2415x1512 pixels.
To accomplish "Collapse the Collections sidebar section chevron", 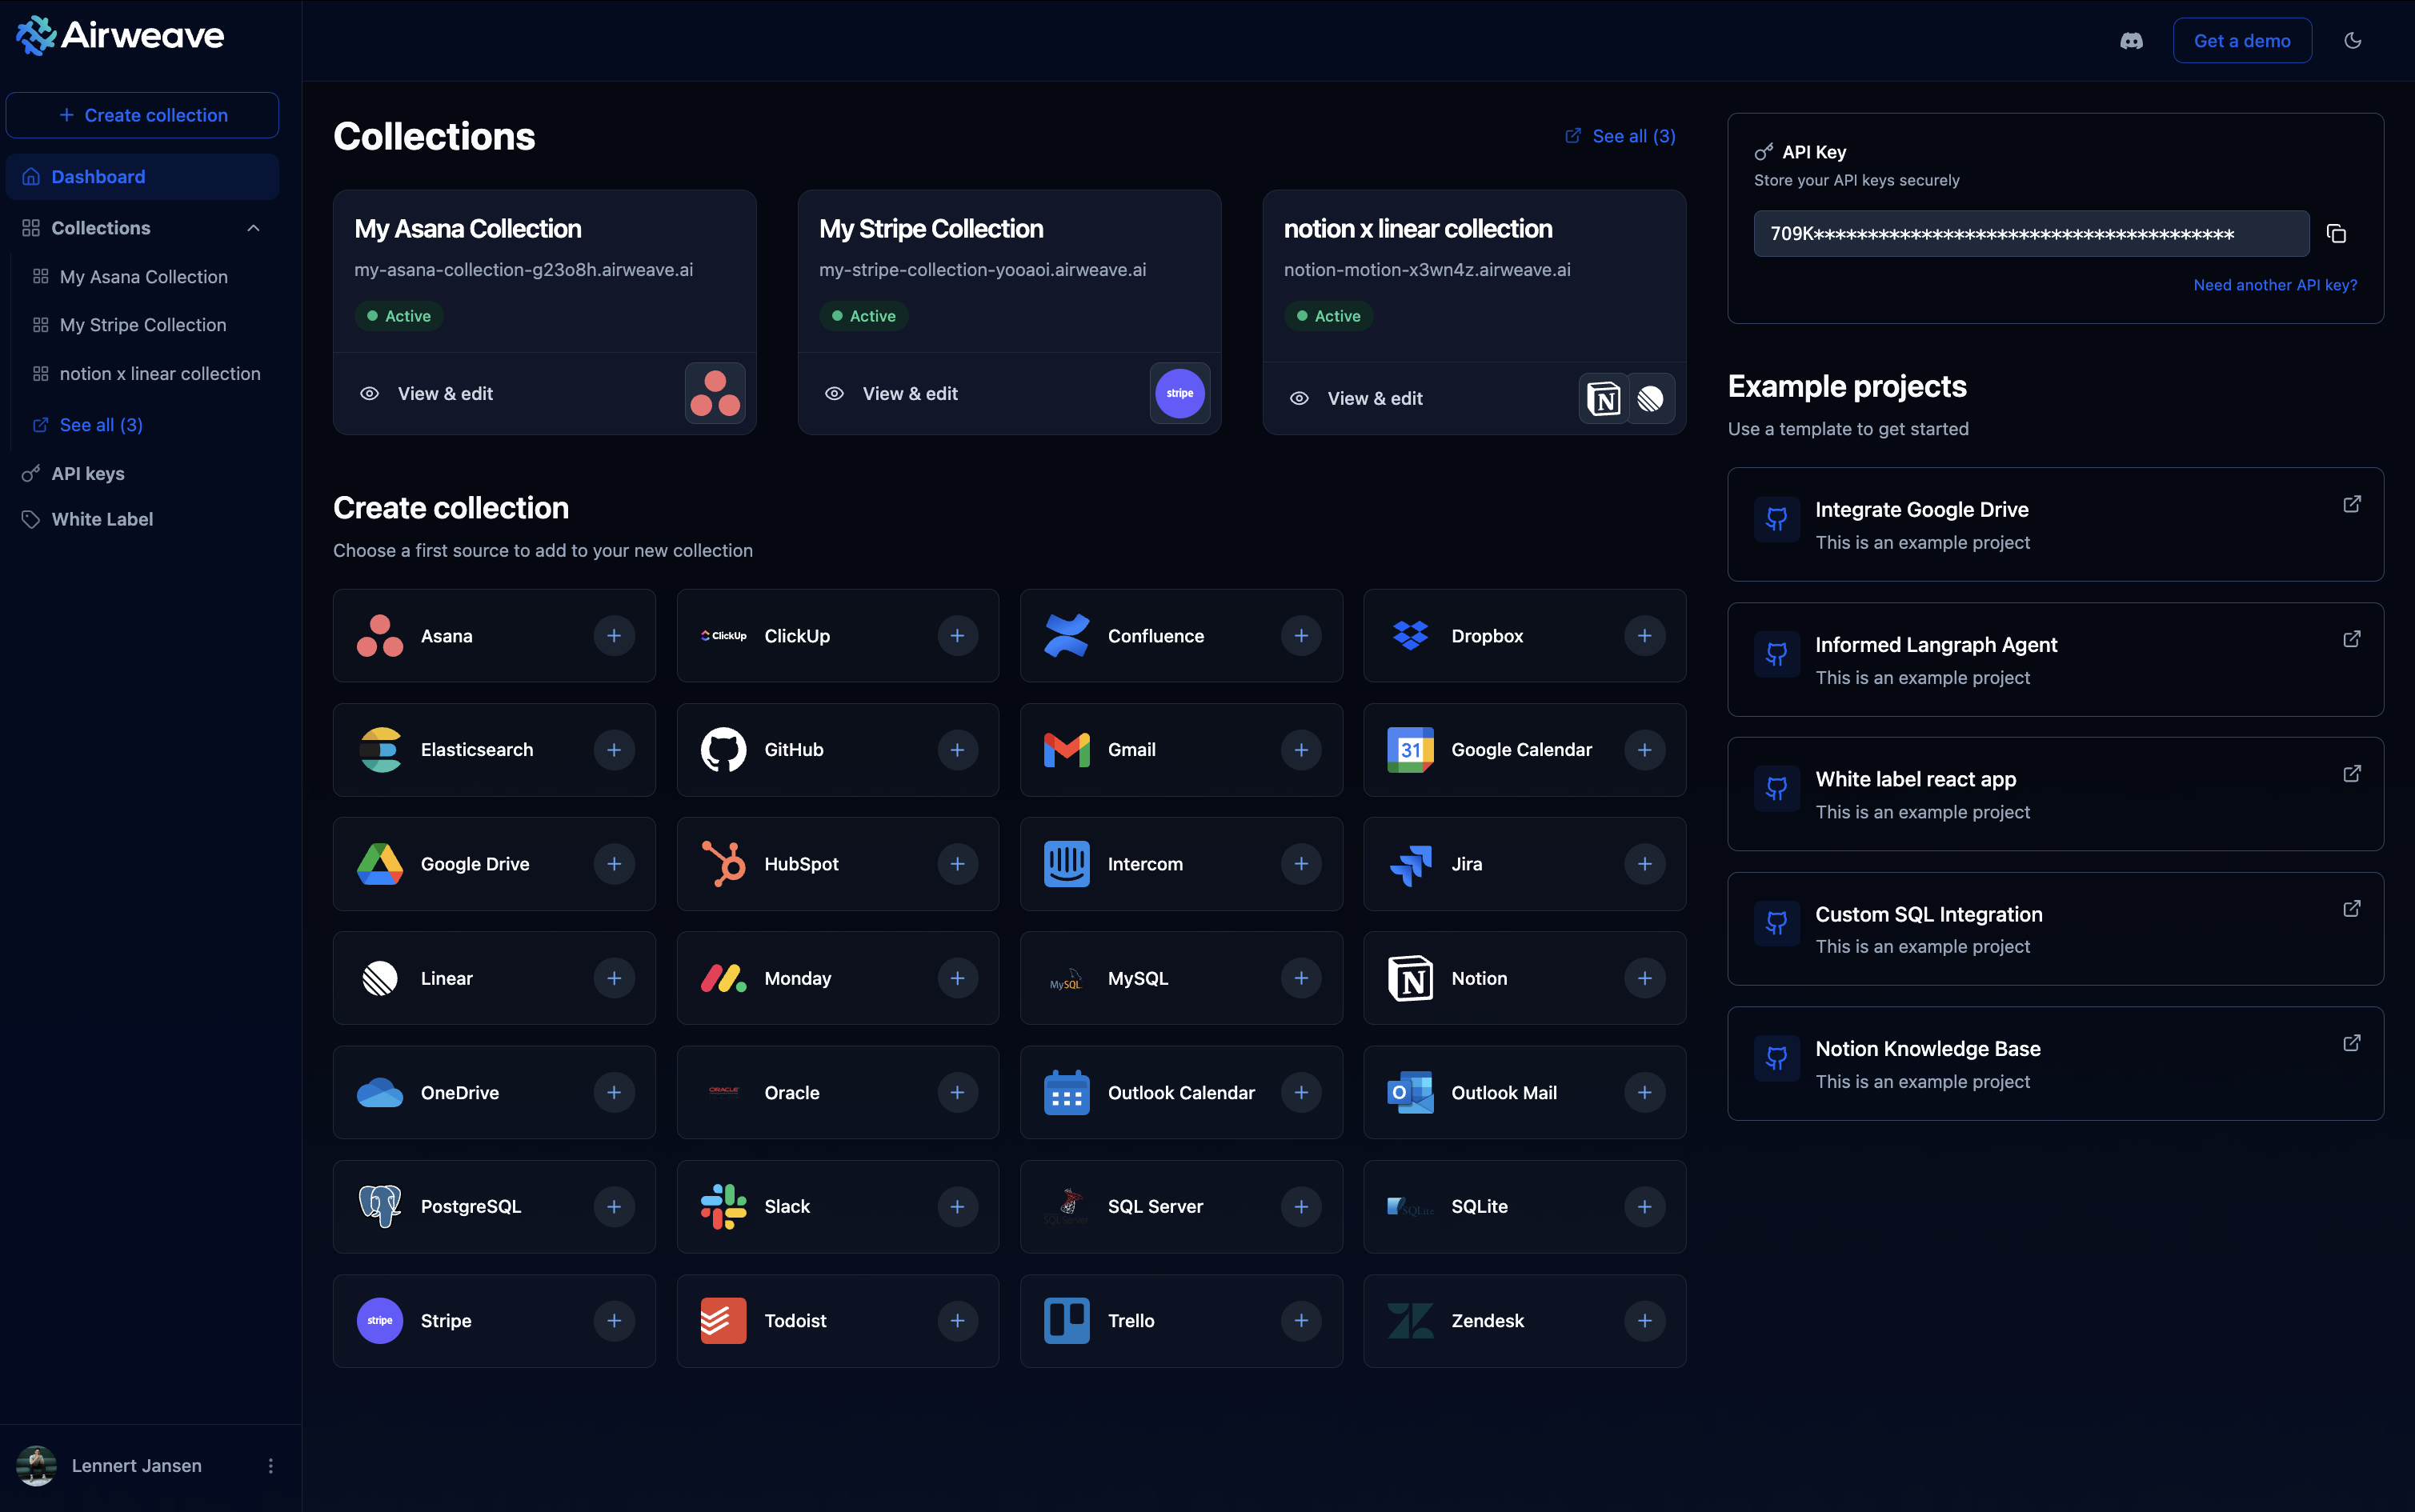I will coord(253,228).
